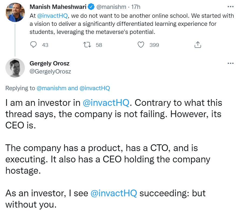Click the Gergely Orosz display name

pyautogui.click(x=49, y=63)
